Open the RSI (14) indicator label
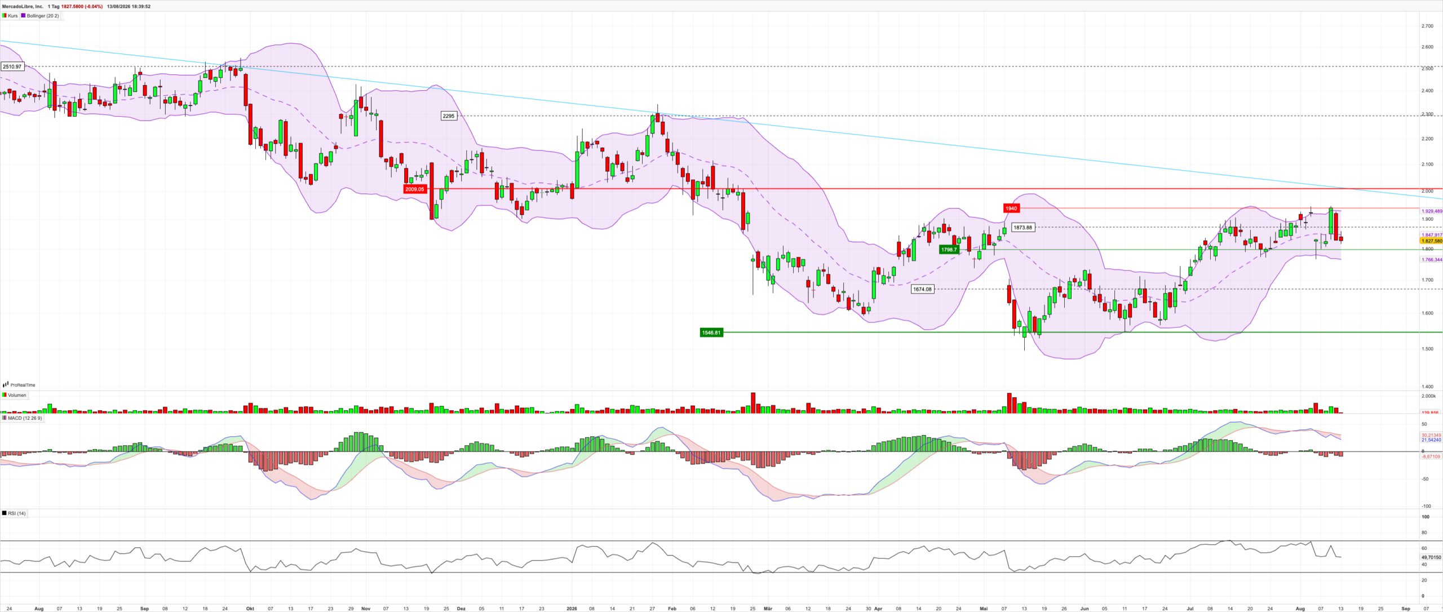This screenshot has height=612, width=1443. coord(17,513)
